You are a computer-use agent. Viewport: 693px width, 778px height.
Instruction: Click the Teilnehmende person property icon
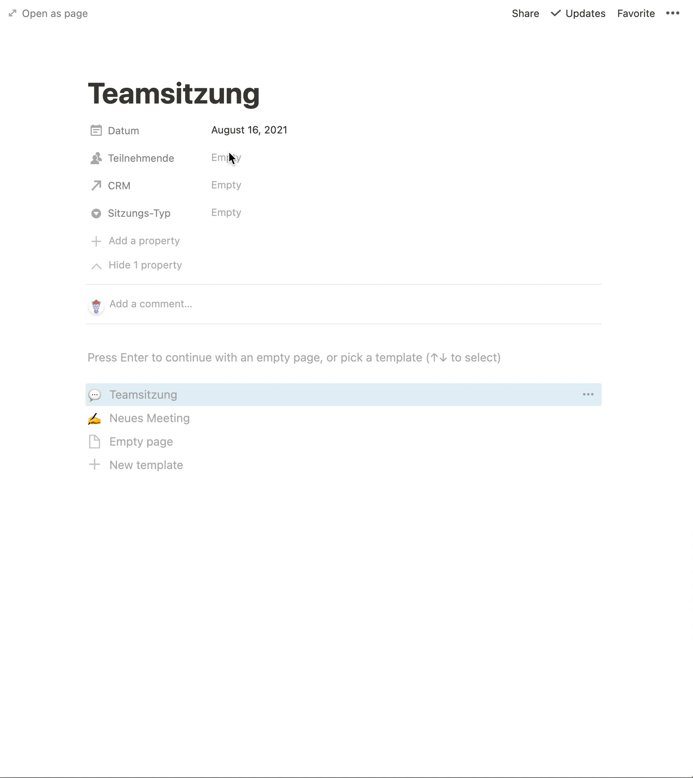[x=96, y=158]
